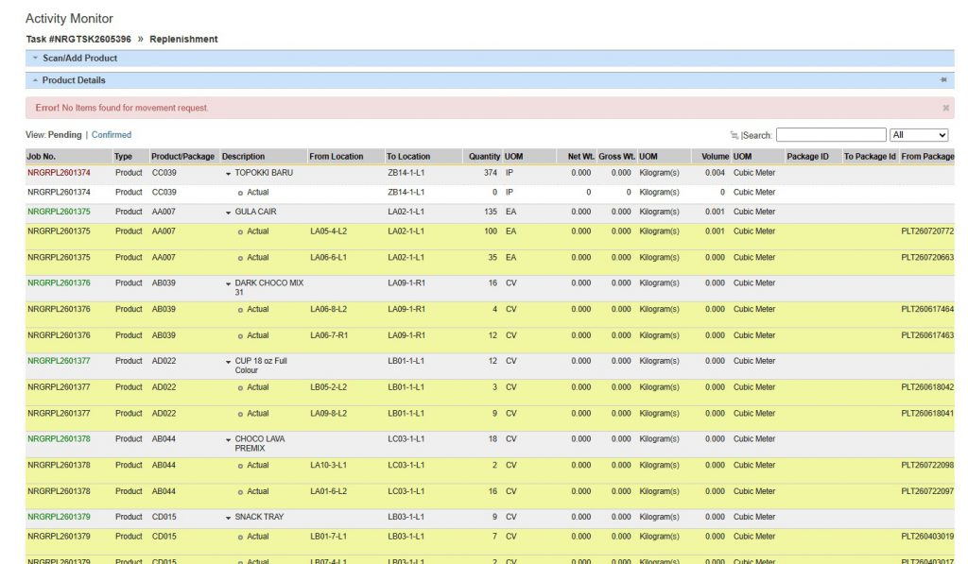Collapse the Product Details panel

(35, 80)
